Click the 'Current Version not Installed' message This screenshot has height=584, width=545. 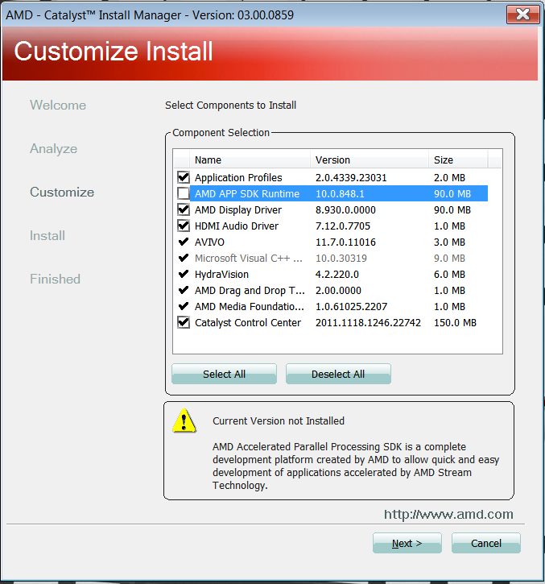coord(279,420)
